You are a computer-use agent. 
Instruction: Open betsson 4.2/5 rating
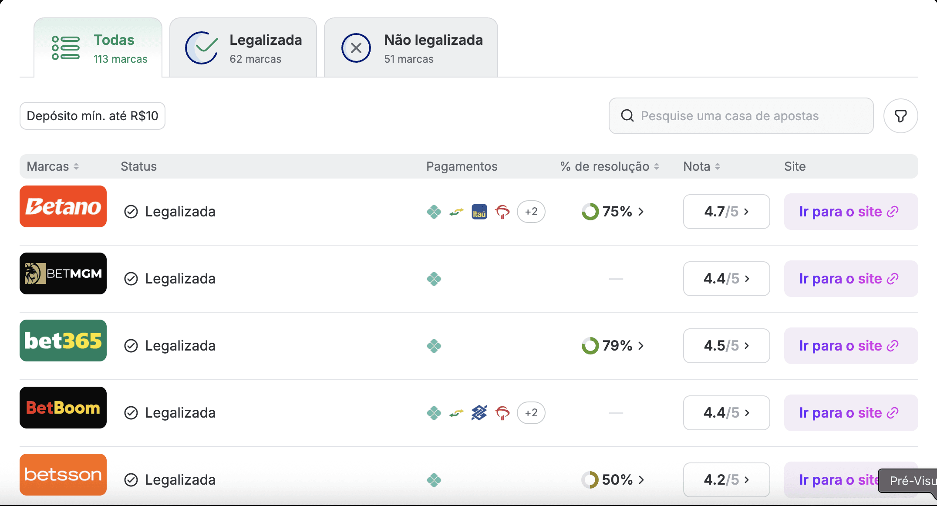click(727, 480)
